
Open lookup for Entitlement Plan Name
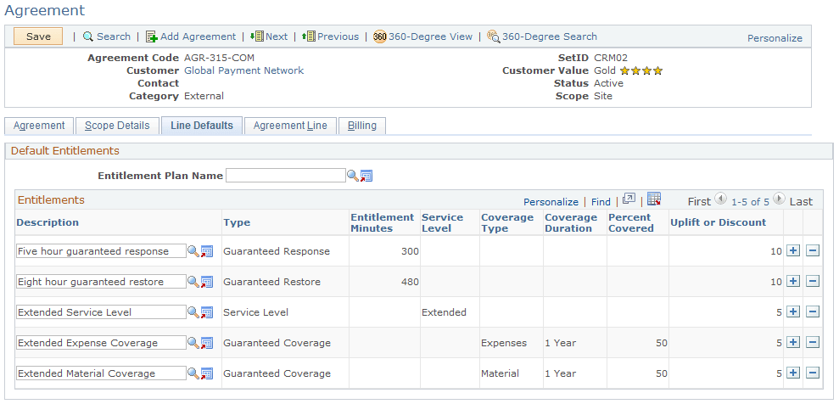coord(353,176)
